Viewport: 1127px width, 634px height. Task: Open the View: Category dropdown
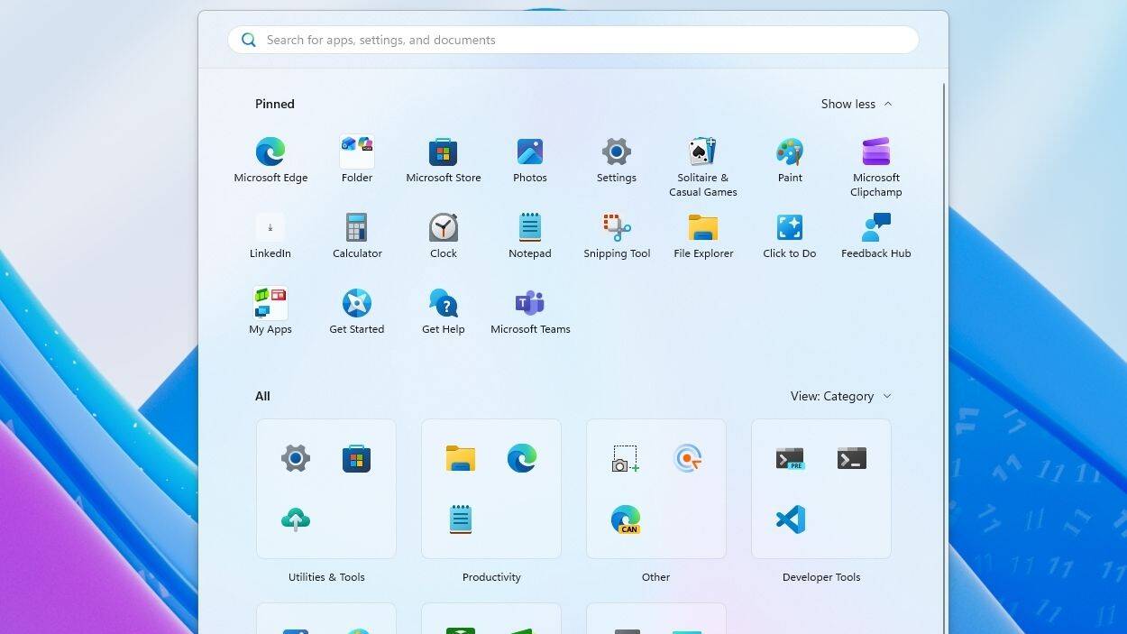pos(840,396)
